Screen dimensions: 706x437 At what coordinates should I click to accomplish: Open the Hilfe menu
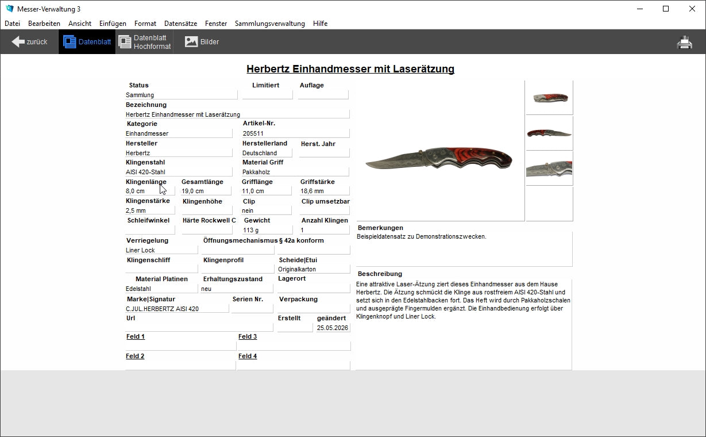click(x=321, y=24)
